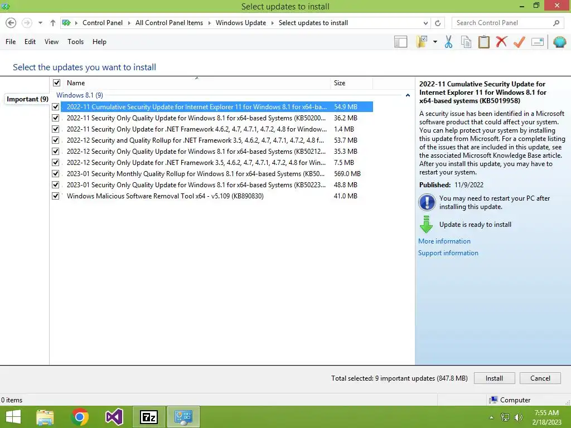
Task: Open the File menu
Action: [x=11, y=42]
